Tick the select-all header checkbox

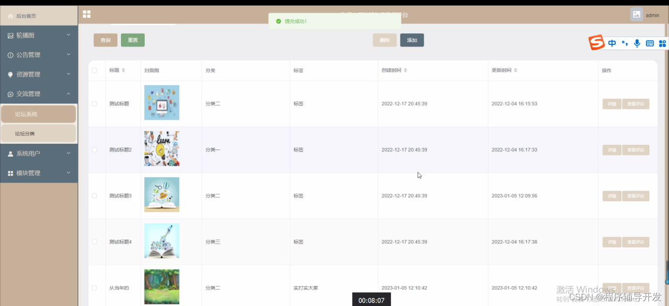pos(94,70)
